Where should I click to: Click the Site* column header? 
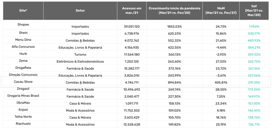[x=23, y=11]
